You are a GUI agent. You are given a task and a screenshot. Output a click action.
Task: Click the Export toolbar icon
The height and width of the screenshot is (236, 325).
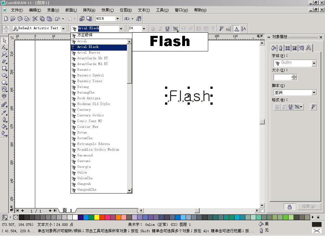click(89, 19)
